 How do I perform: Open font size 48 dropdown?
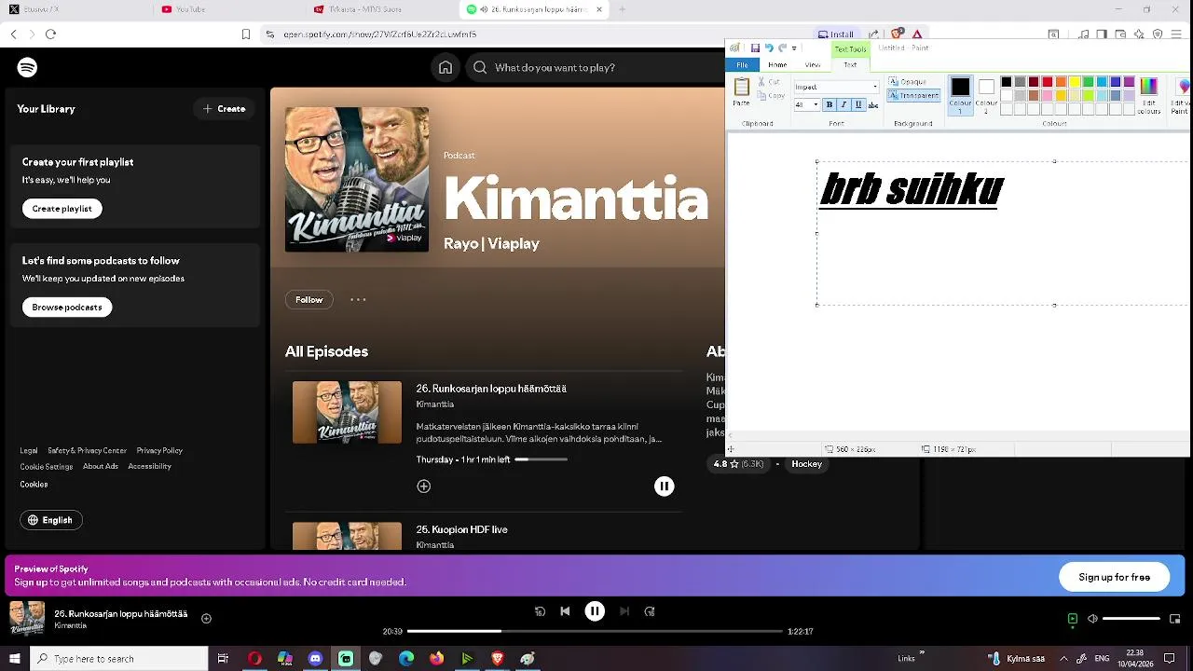point(816,105)
